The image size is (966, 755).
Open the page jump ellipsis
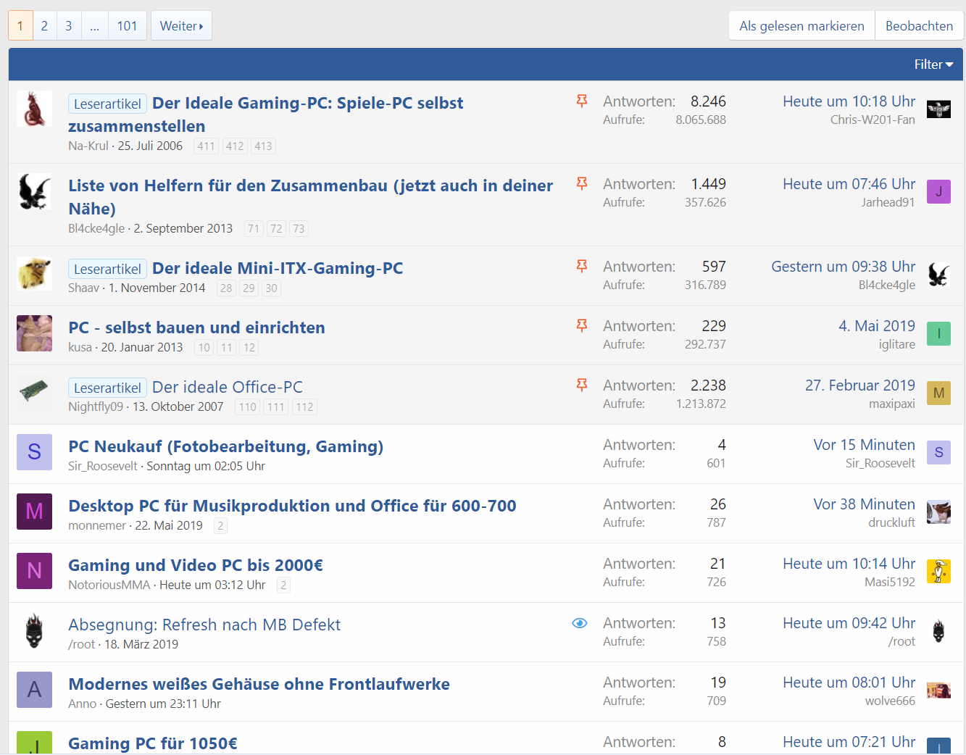click(x=95, y=25)
